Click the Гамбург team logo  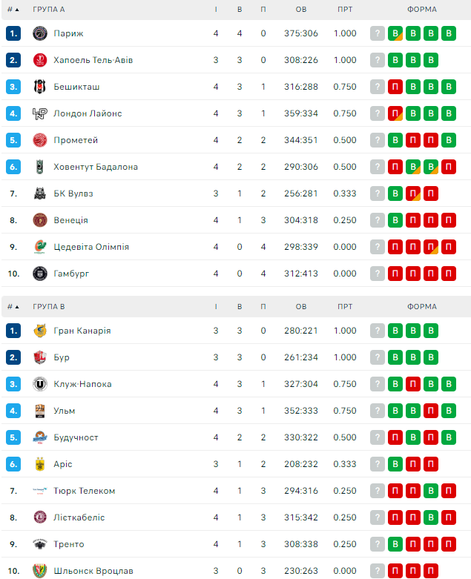pos(40,274)
